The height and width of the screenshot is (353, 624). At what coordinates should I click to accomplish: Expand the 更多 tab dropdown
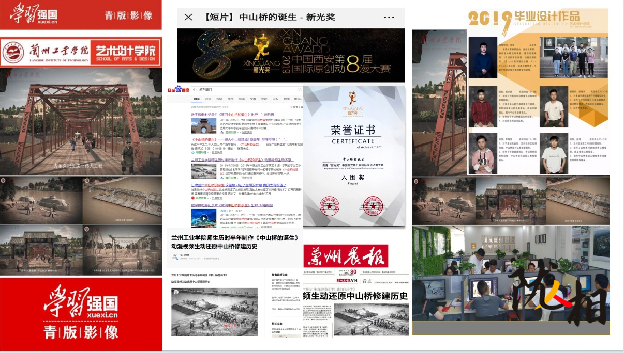(298, 99)
